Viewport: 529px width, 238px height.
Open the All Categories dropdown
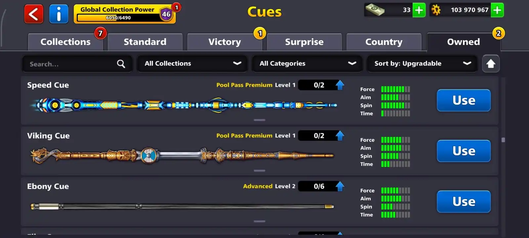point(307,63)
